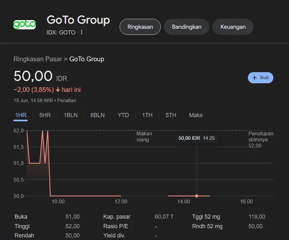289x240 pixels.
Task: Click the 10.00 time axis label
Action: click(58, 201)
